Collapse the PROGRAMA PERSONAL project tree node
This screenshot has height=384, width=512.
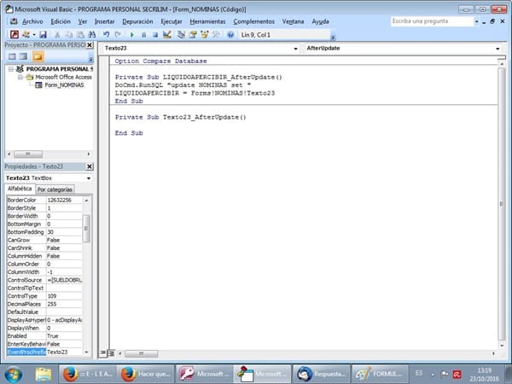pos(10,68)
